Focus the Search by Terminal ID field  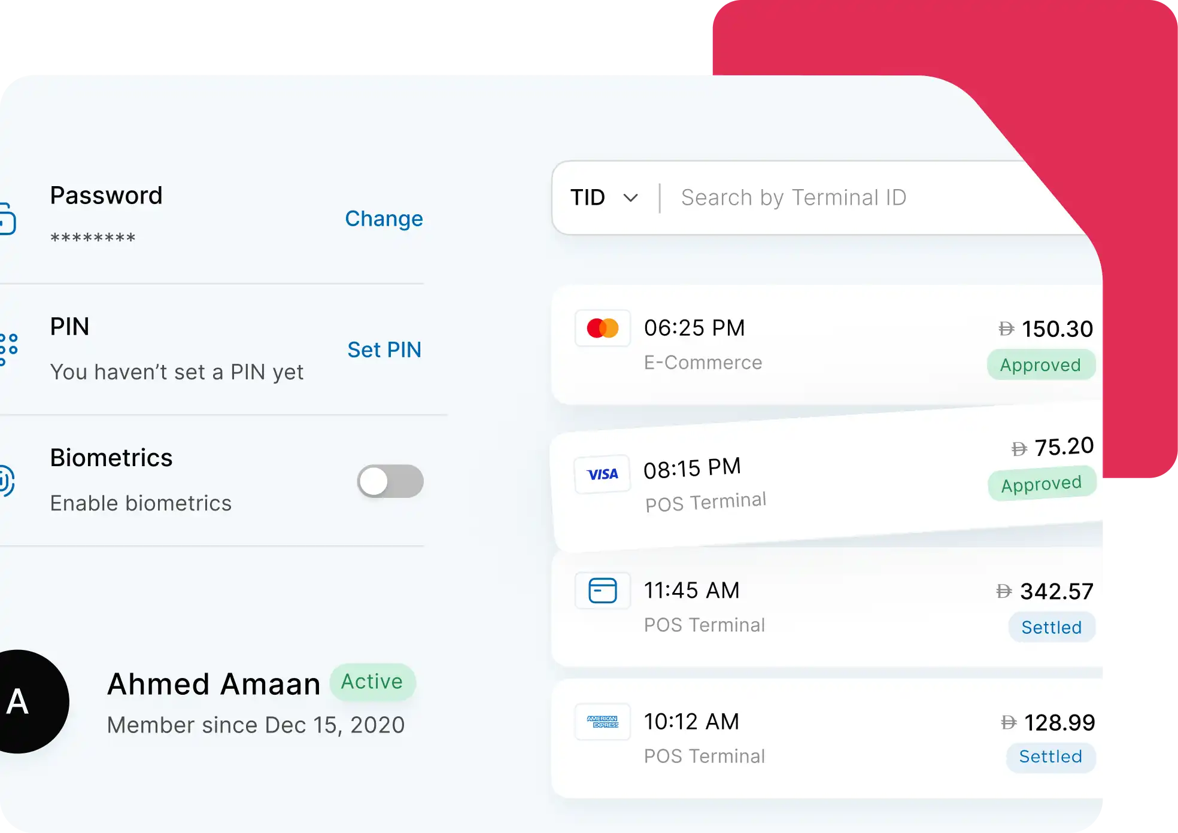[x=838, y=197]
